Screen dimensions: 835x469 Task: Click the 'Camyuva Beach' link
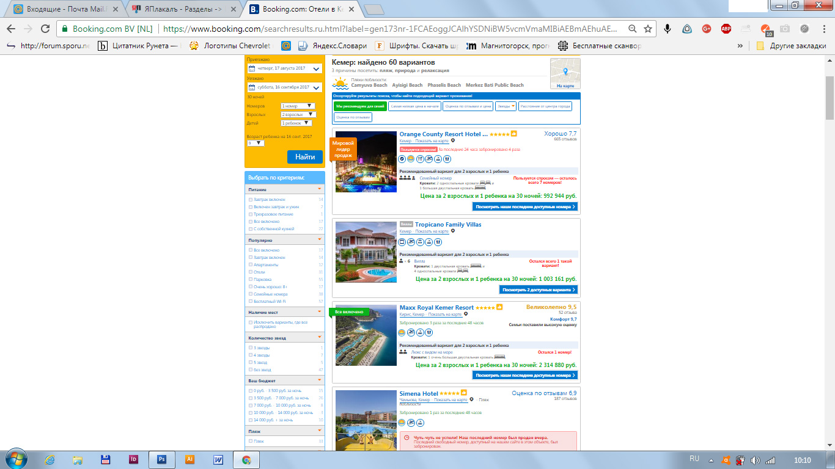click(x=369, y=85)
